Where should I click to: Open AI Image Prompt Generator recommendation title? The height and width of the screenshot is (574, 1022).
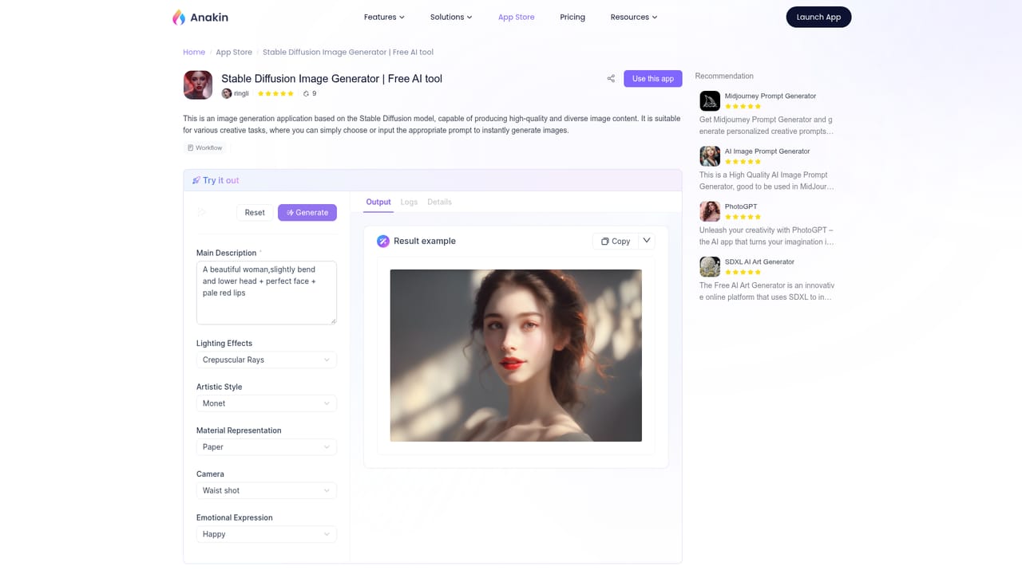767,151
